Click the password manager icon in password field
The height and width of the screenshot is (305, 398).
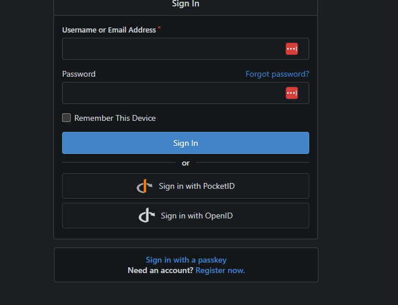(x=291, y=93)
